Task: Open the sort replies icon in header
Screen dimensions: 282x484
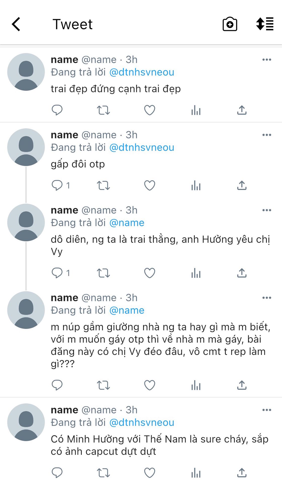Action: tap(265, 24)
